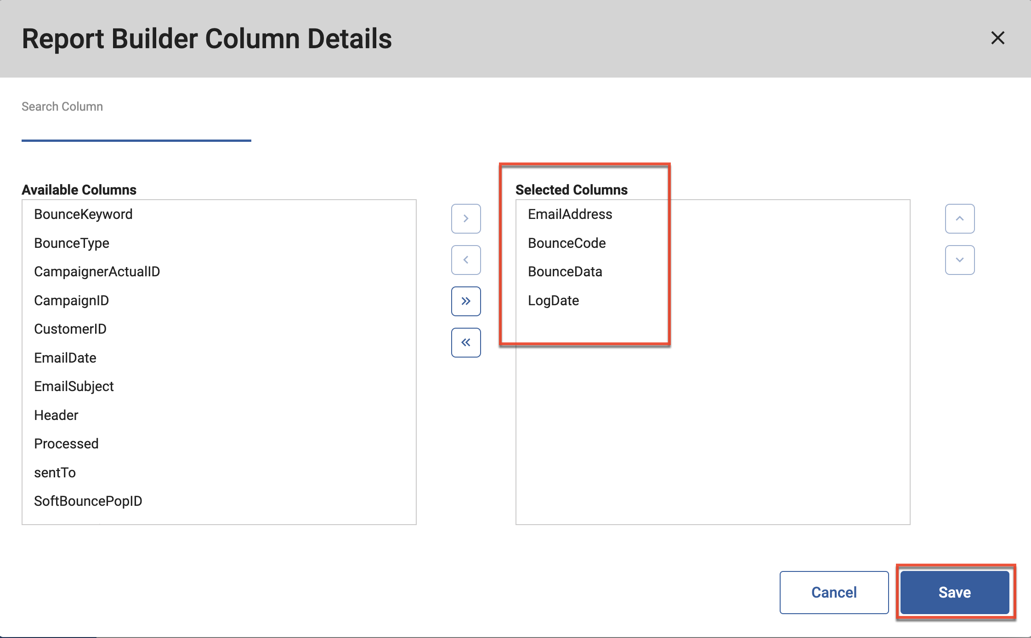Click the up chevron to reorder selected column

pyautogui.click(x=959, y=218)
